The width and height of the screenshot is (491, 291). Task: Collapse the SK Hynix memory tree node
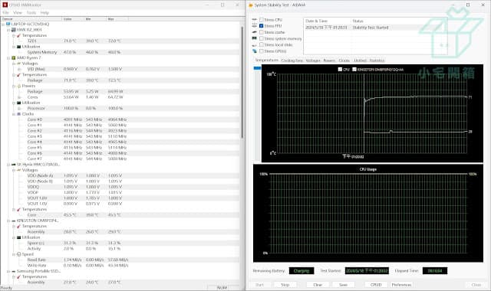pyautogui.click(x=8, y=165)
